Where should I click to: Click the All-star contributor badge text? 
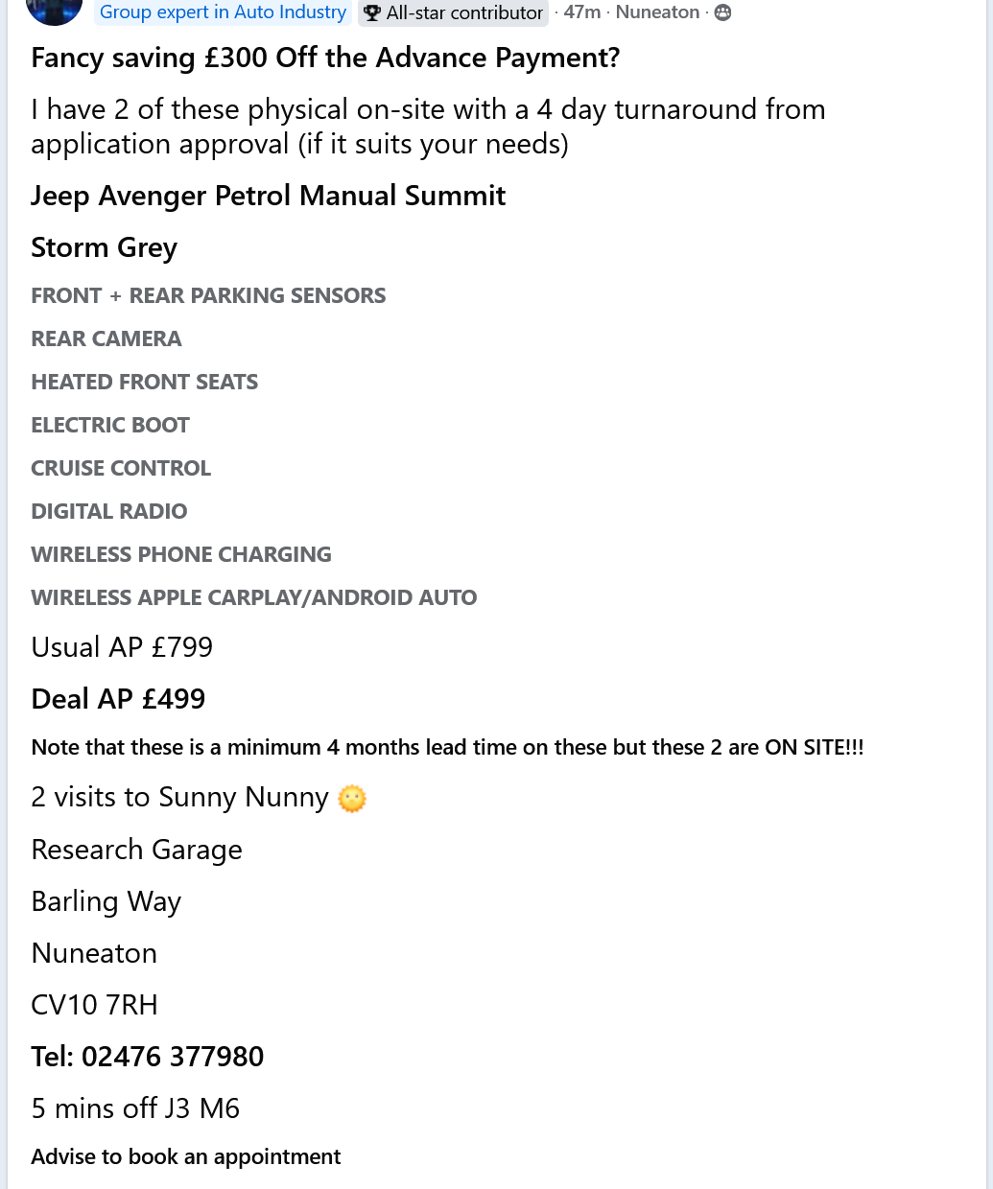[x=464, y=13]
